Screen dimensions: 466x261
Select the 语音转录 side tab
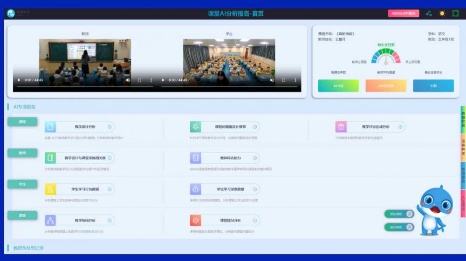(x=463, y=147)
